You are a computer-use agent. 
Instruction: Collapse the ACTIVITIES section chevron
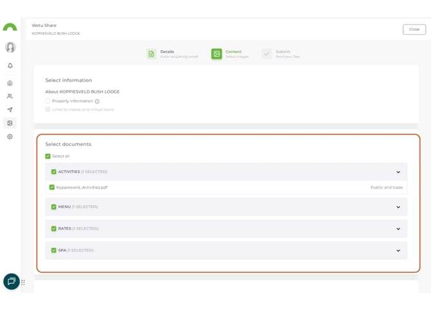[398, 172]
